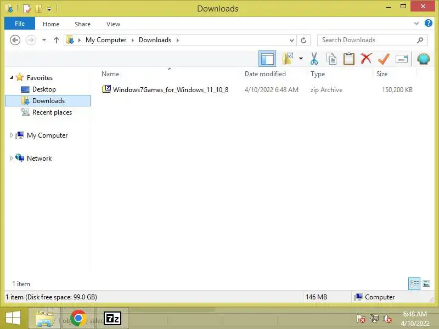Switch to the Share ribbon tab
Screen dimensions: 439x329
[83, 24]
